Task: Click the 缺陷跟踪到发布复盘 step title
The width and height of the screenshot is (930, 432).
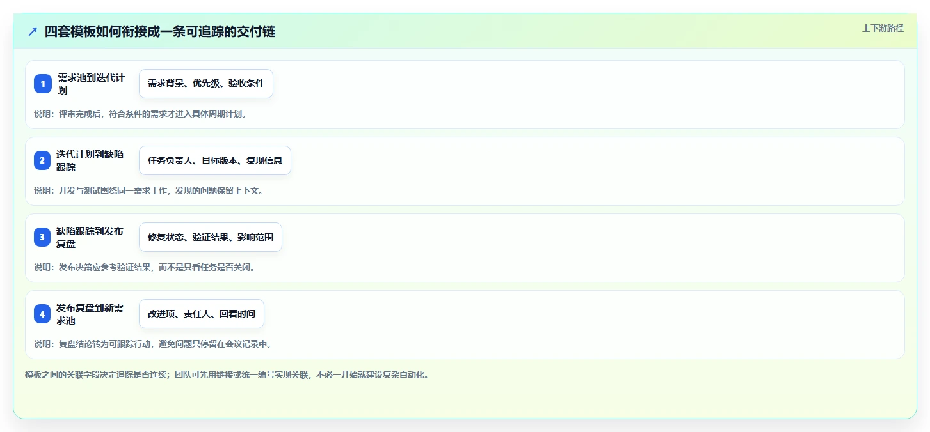Action: click(x=91, y=237)
